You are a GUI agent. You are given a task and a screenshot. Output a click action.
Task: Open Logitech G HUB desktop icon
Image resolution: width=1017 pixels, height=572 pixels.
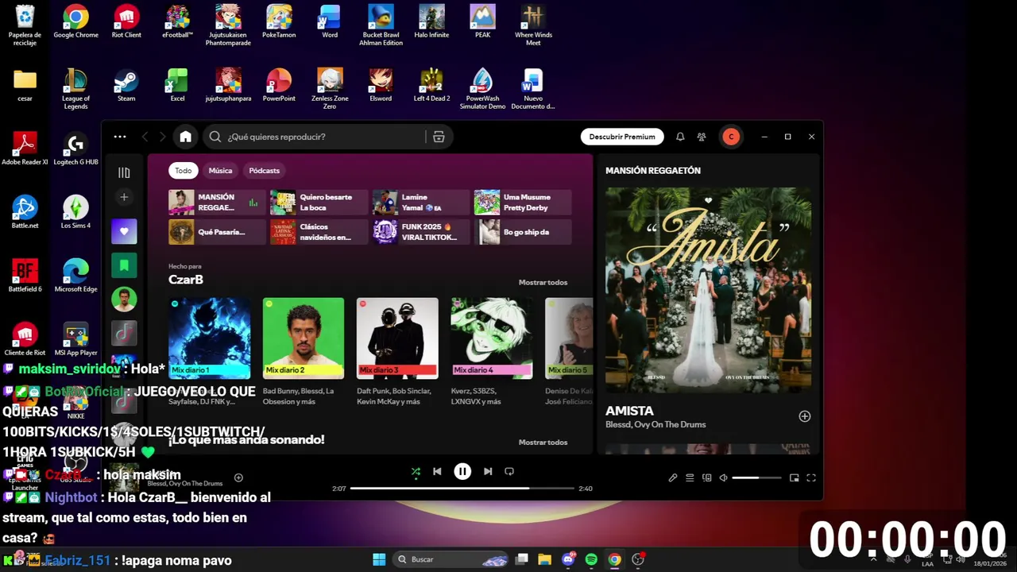75,149
